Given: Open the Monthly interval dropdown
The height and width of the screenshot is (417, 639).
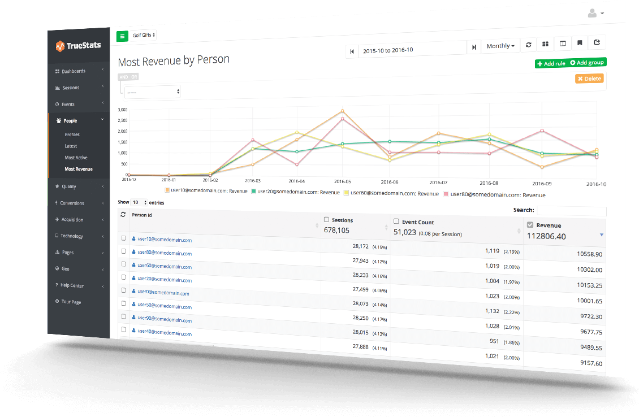Looking at the screenshot, I should 500,46.
